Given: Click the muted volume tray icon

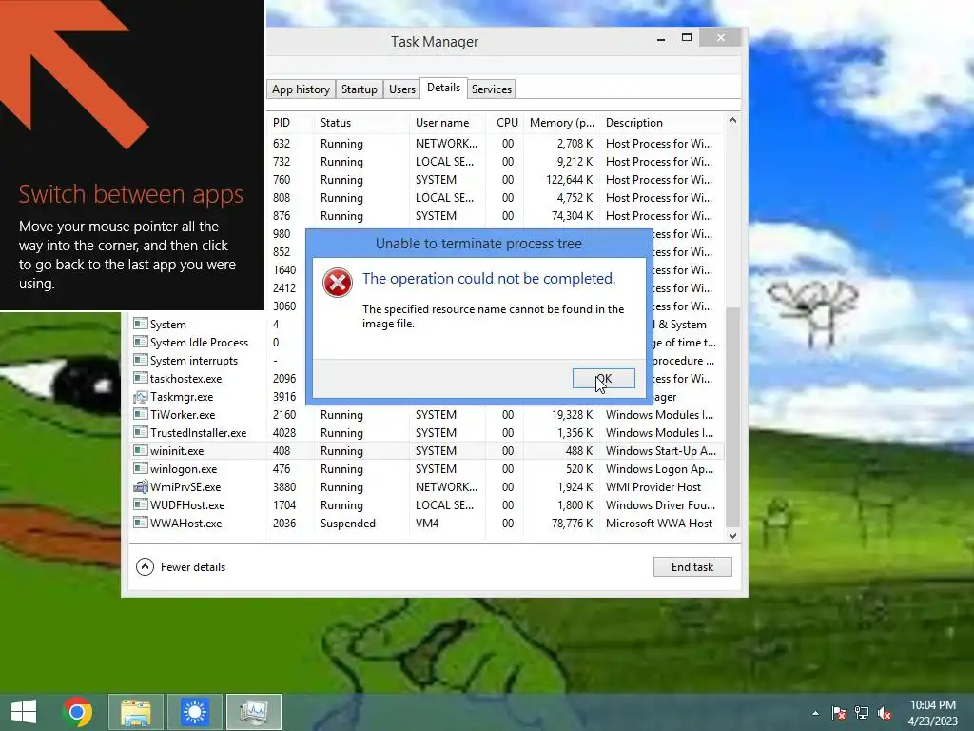Looking at the screenshot, I should pos(885,713).
